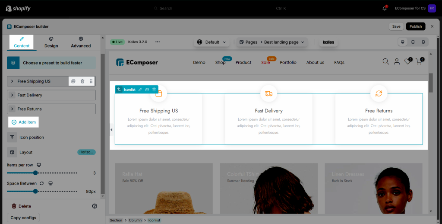Open the Shopify logo home
The width and height of the screenshot is (442, 224).
click(x=18, y=9)
